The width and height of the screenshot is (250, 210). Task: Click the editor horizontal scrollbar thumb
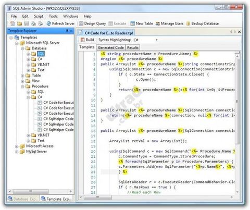97,197
